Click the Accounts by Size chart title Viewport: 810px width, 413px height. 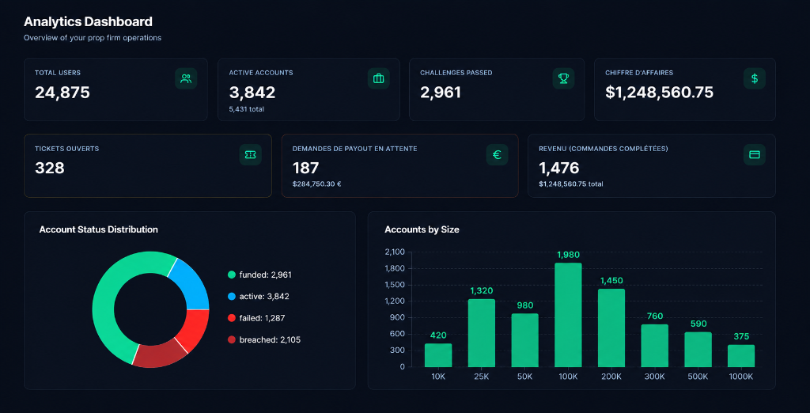coord(422,230)
